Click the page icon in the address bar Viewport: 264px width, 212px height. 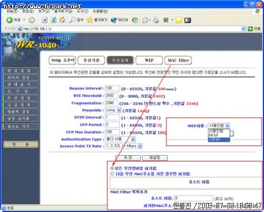[20, 29]
